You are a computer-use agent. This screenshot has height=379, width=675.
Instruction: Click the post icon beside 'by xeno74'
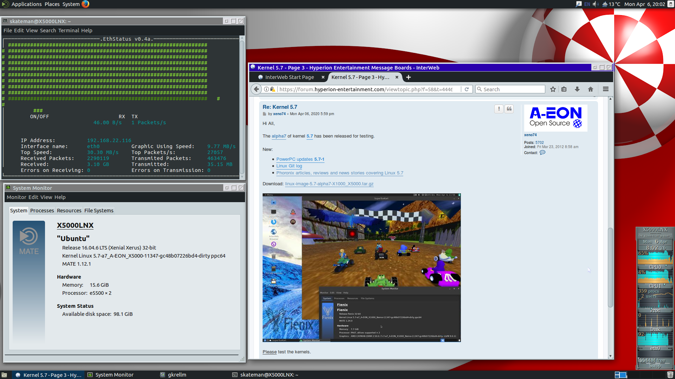pos(264,114)
